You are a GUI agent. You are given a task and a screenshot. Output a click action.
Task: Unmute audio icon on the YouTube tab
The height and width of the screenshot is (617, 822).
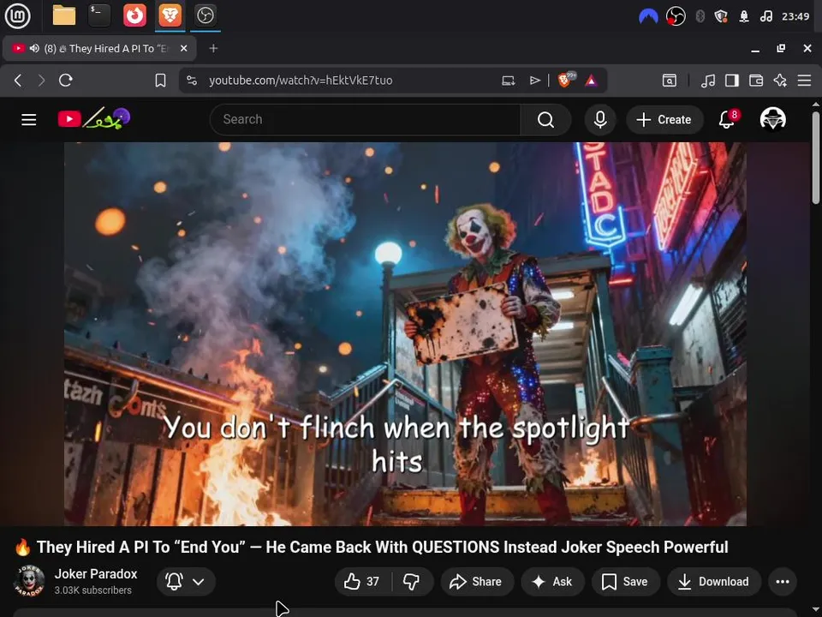34,48
